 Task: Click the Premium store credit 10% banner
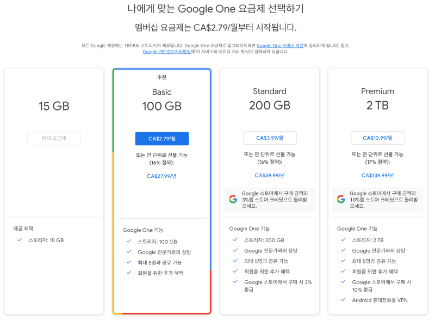point(377,200)
